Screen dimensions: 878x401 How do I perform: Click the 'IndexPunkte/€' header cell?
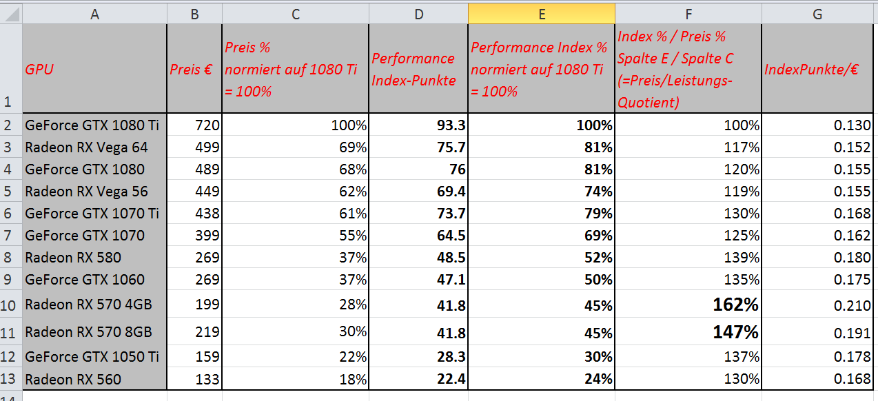pyautogui.click(x=817, y=69)
